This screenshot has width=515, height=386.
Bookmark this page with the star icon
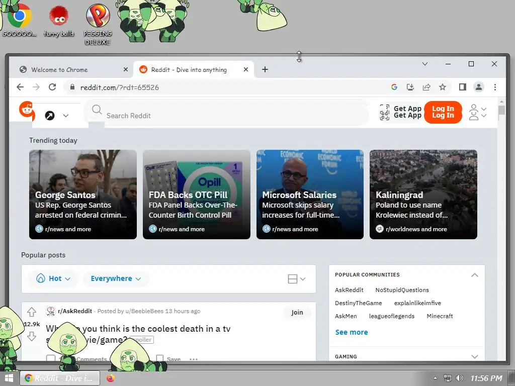(443, 87)
